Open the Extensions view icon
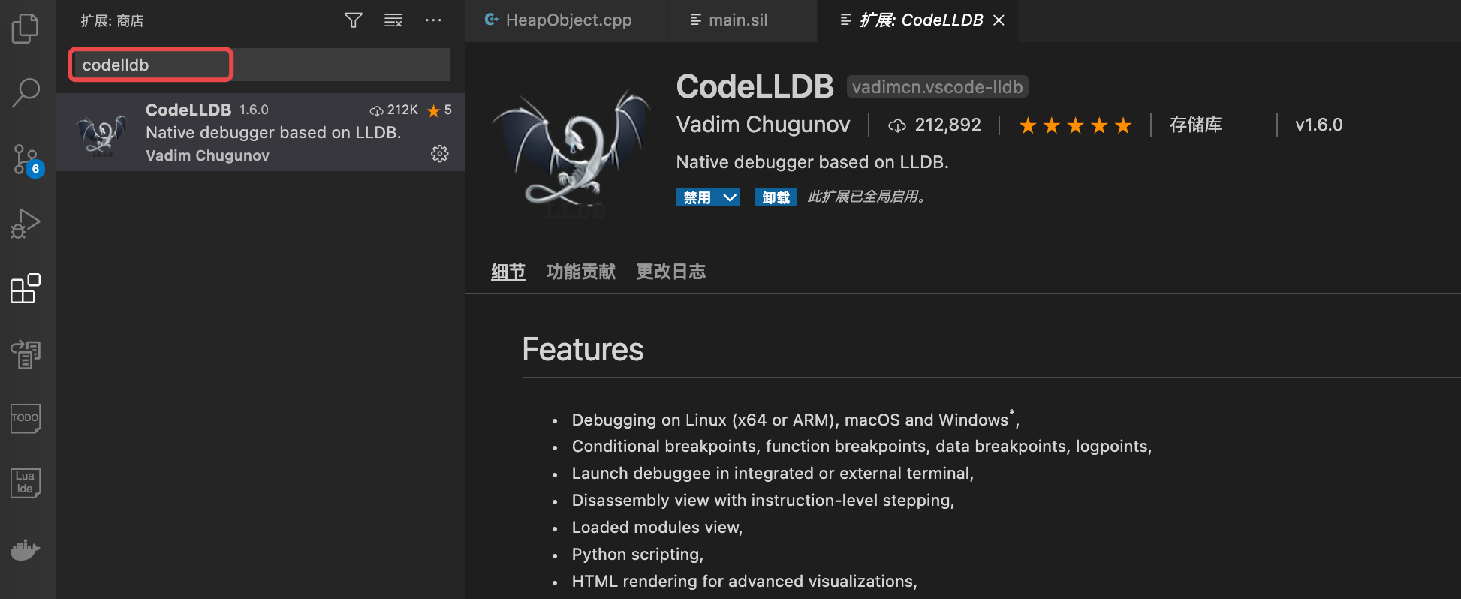Viewport: 1461px width, 599px height. pos(26,289)
